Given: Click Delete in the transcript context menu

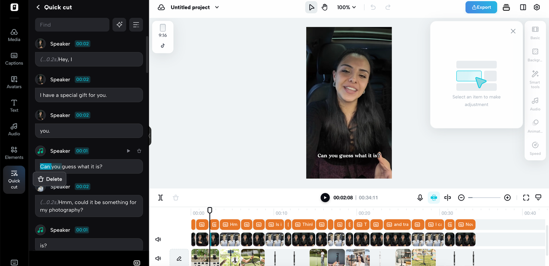Looking at the screenshot, I should (x=49, y=179).
